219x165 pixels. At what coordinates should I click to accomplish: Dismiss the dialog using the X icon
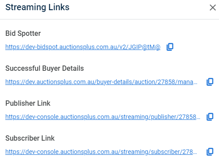(x=213, y=8)
